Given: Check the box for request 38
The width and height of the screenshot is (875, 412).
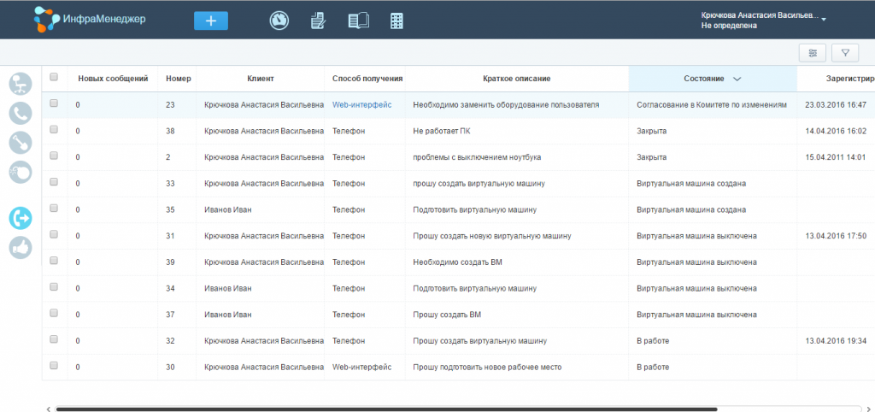Looking at the screenshot, I should [54, 130].
